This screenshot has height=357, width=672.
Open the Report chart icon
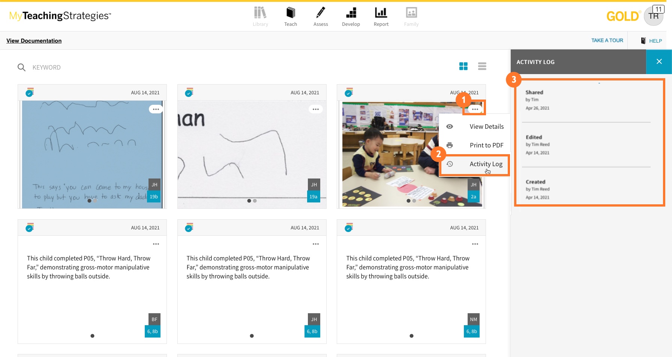pyautogui.click(x=381, y=13)
